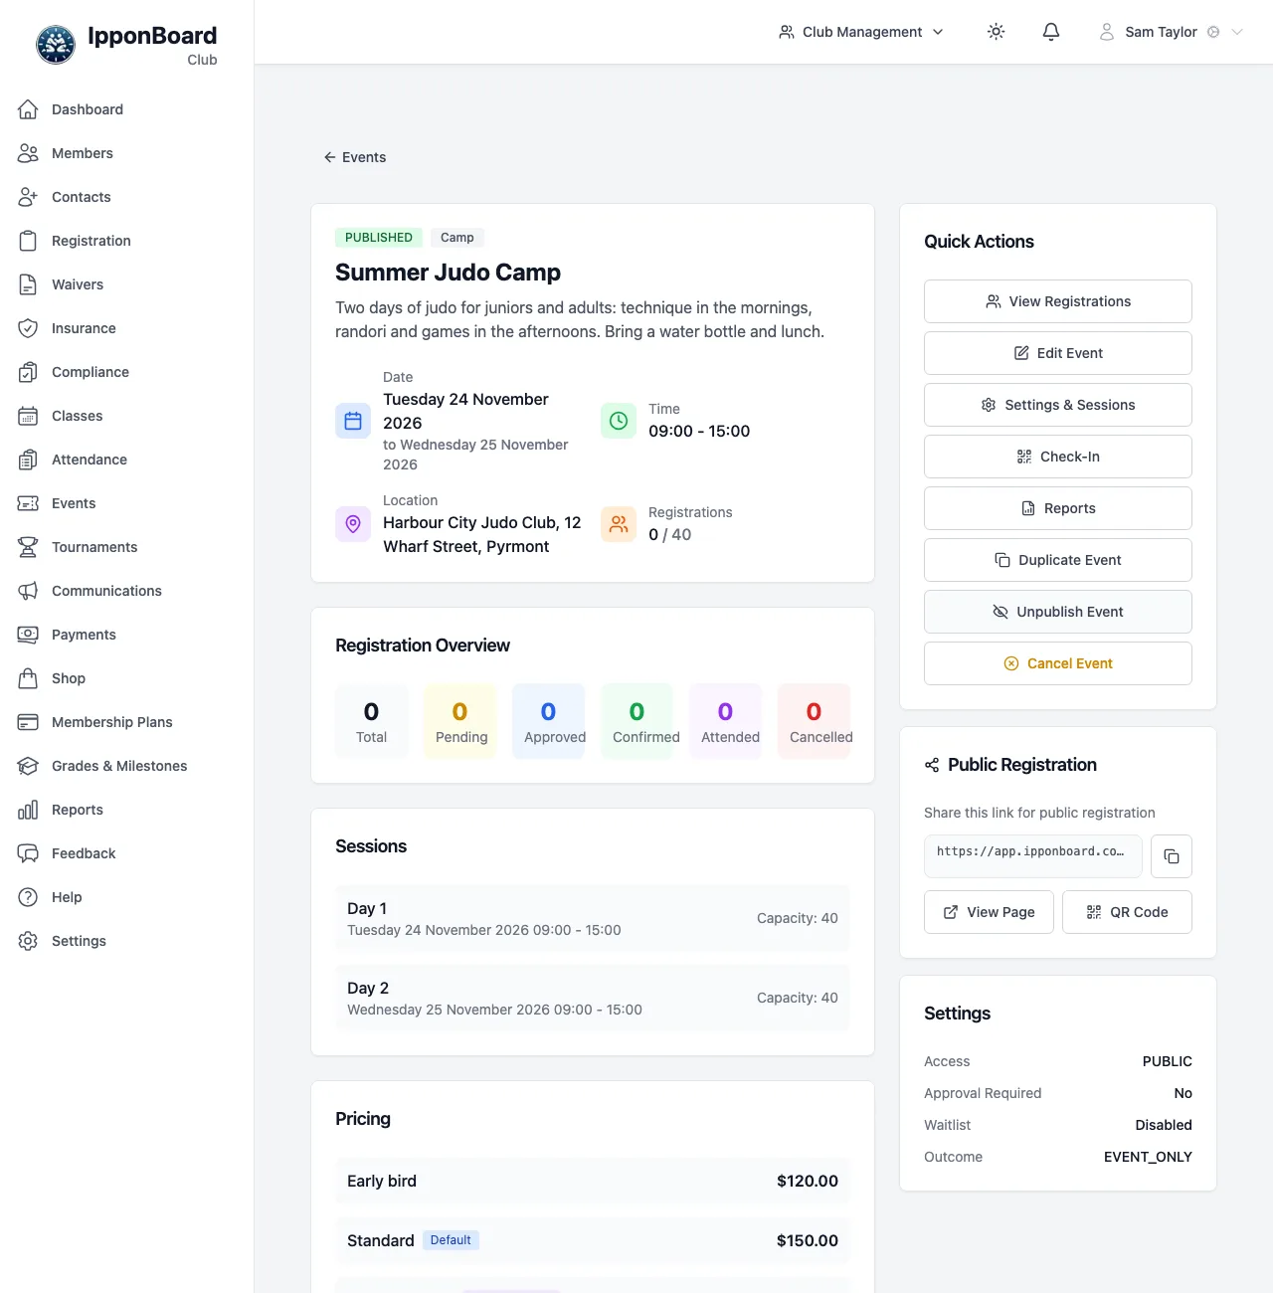Open the public View Page
The height and width of the screenshot is (1293, 1273).
989,912
